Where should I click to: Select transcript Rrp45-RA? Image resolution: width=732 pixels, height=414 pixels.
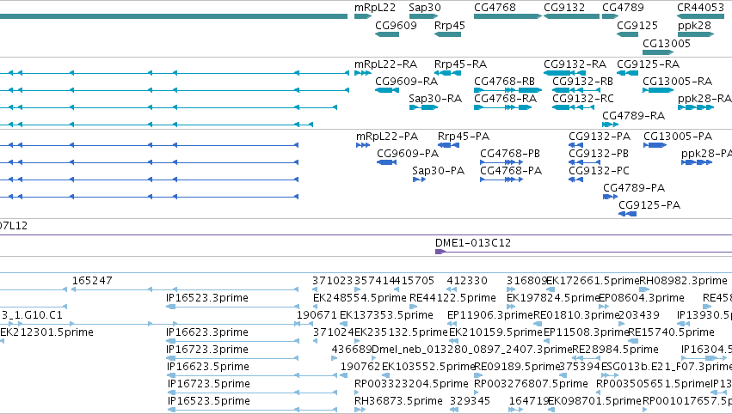click(460, 64)
